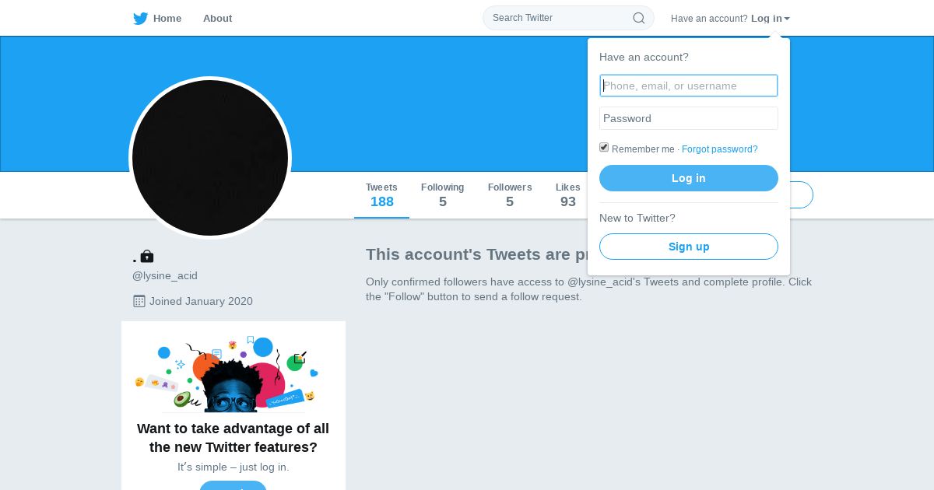The width and height of the screenshot is (934, 490).
Task: Follow the Forgot password link
Action: point(719,149)
